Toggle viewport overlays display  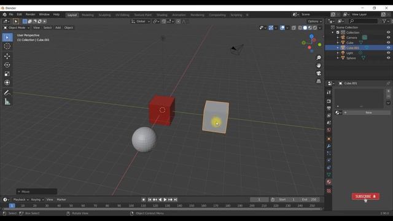(x=282, y=28)
